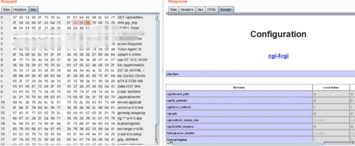
Task: Click the "Local Value" column header
Action: click(331, 87)
